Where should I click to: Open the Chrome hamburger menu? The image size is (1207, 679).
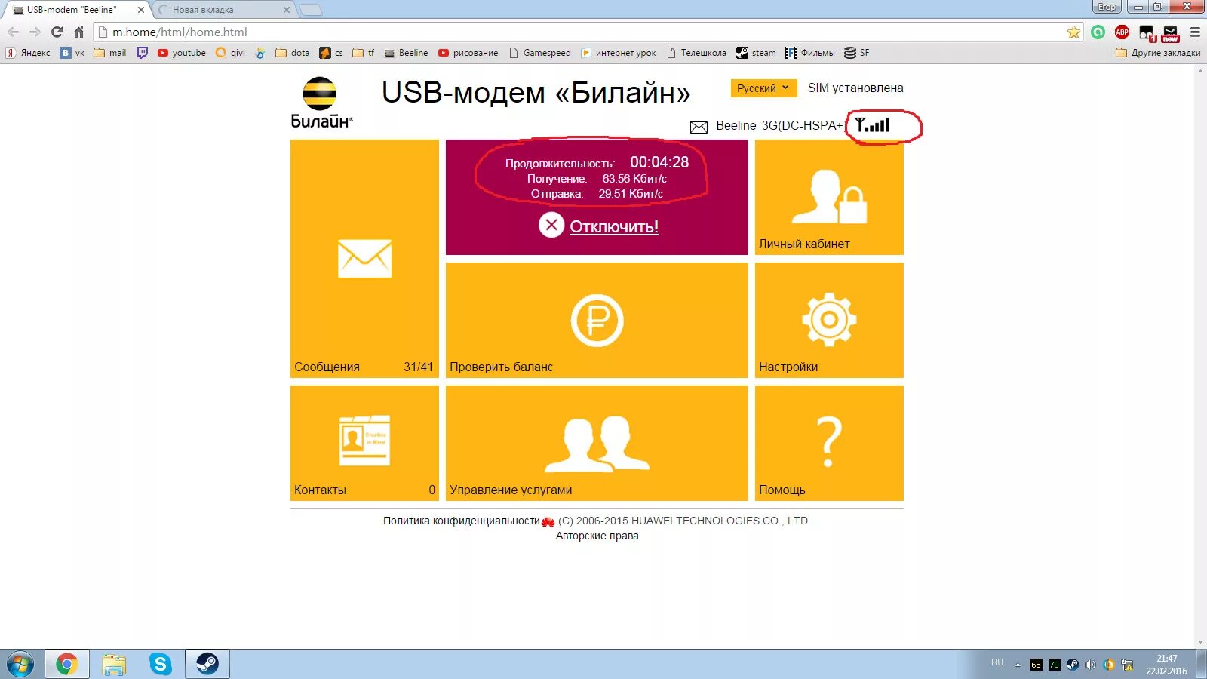pos(1195,32)
